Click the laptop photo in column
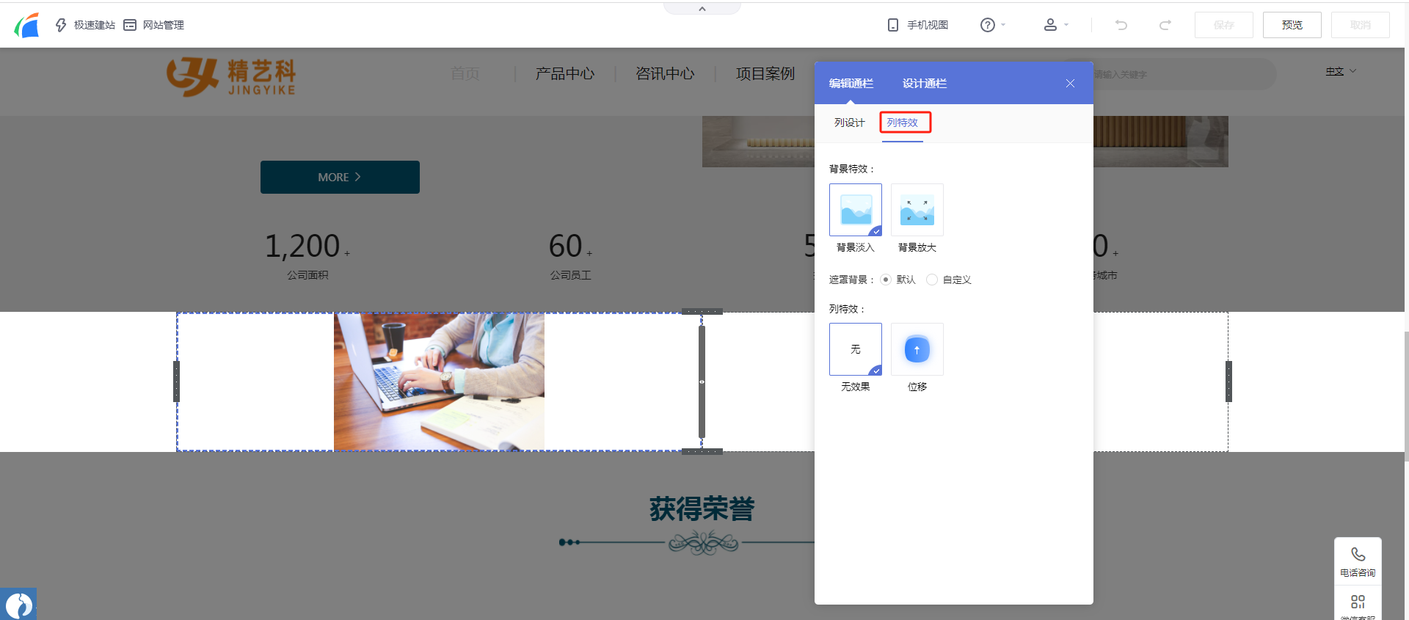Image resolution: width=1409 pixels, height=620 pixels. (439, 382)
